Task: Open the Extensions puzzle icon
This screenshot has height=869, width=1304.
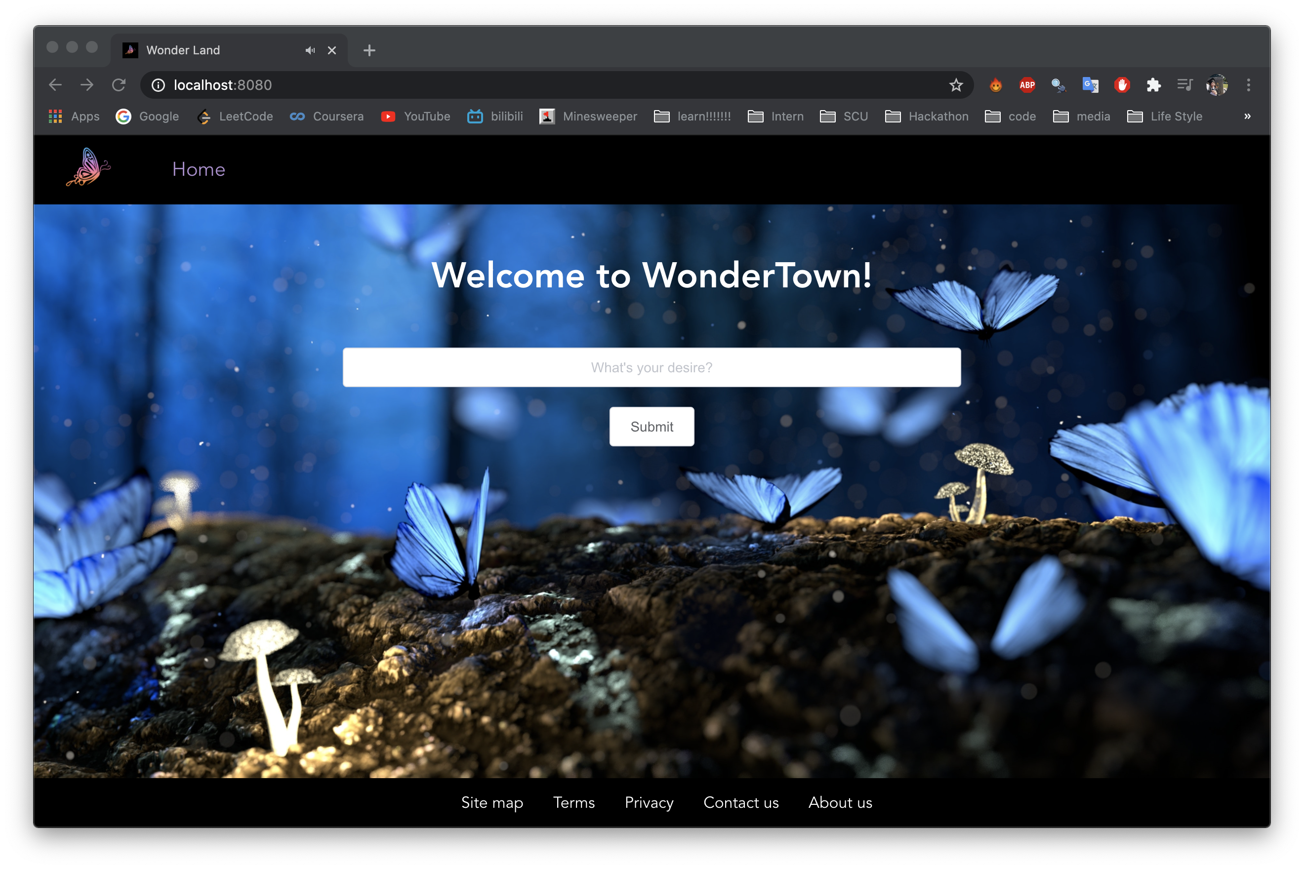Action: [x=1153, y=85]
